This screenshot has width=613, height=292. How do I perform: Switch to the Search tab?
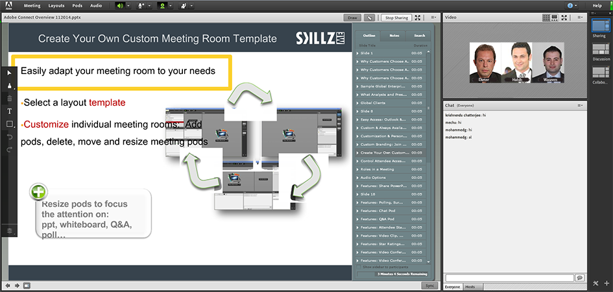click(x=418, y=36)
